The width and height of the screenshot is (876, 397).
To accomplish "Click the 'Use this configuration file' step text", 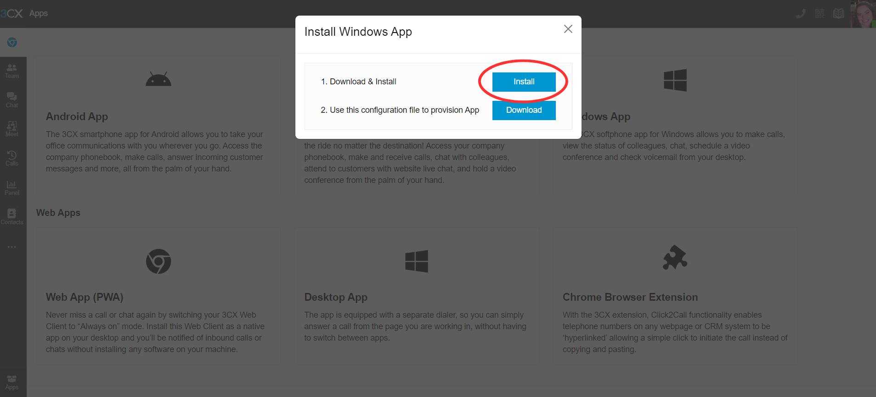I will 400,110.
